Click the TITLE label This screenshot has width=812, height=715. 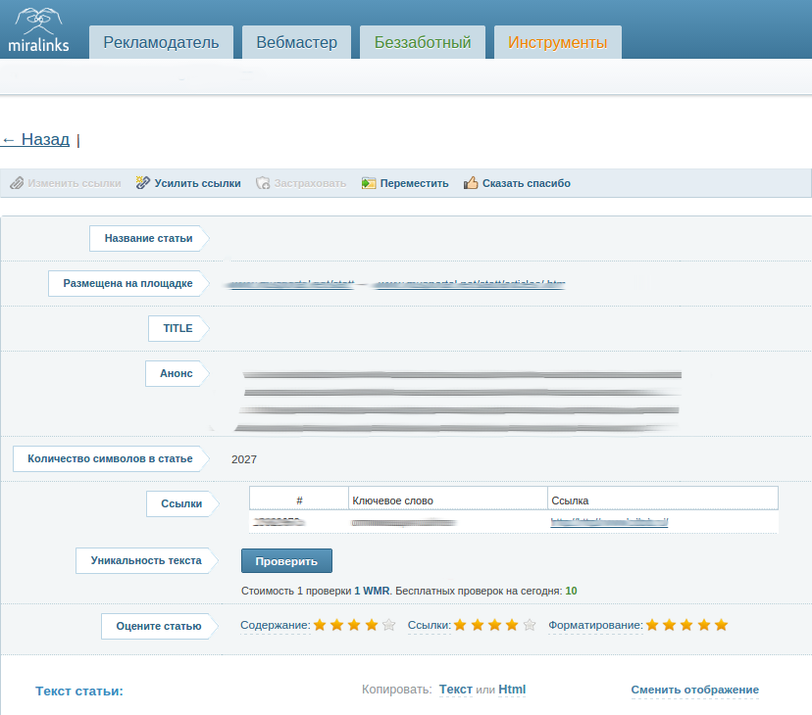click(x=178, y=328)
